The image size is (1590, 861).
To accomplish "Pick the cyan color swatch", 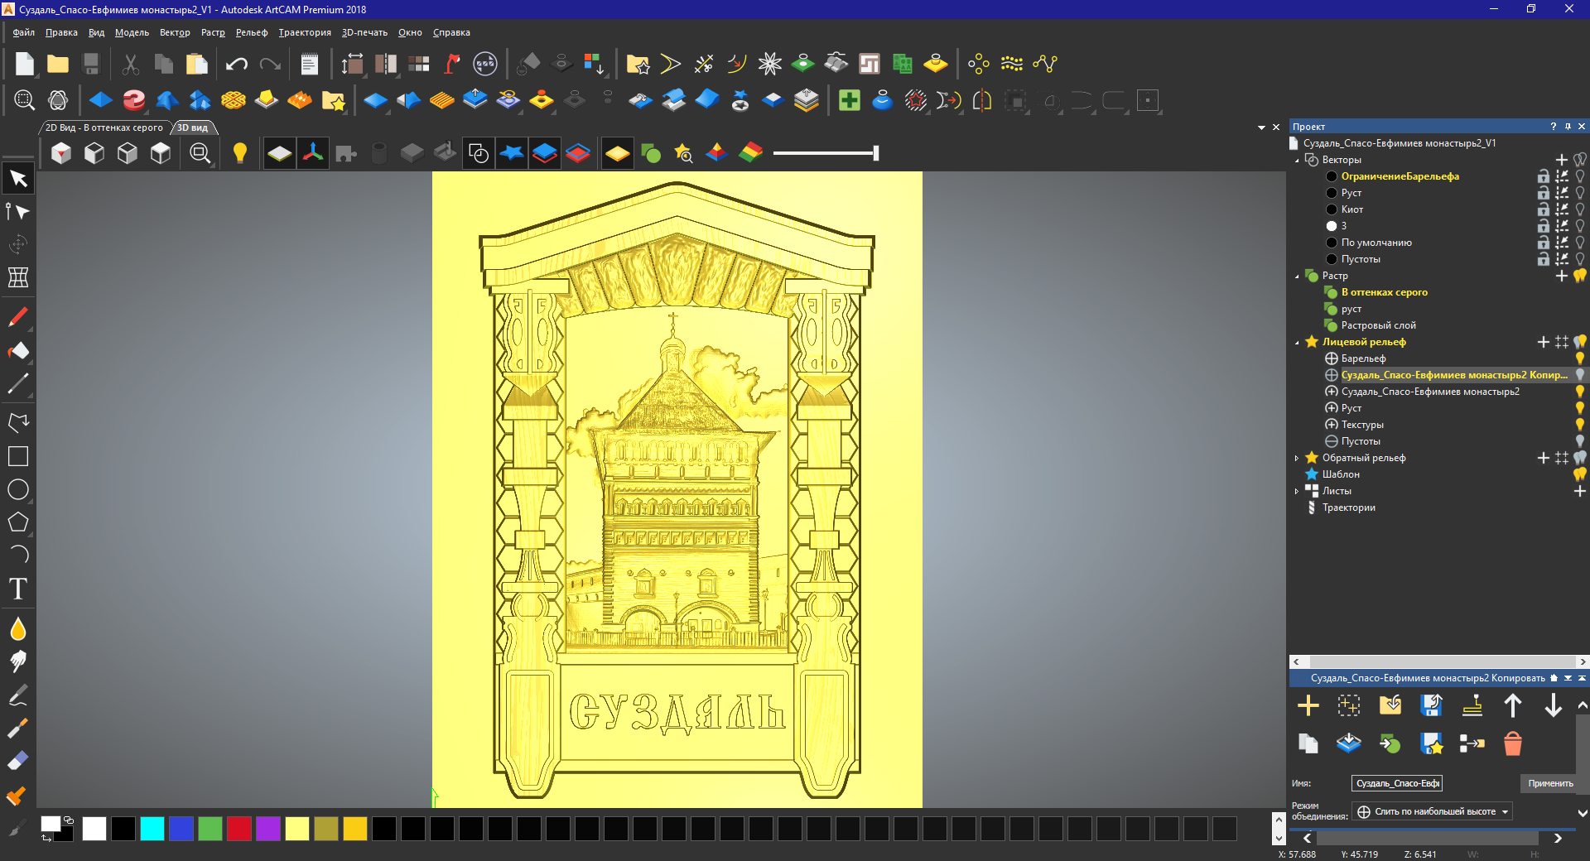I will click(152, 828).
